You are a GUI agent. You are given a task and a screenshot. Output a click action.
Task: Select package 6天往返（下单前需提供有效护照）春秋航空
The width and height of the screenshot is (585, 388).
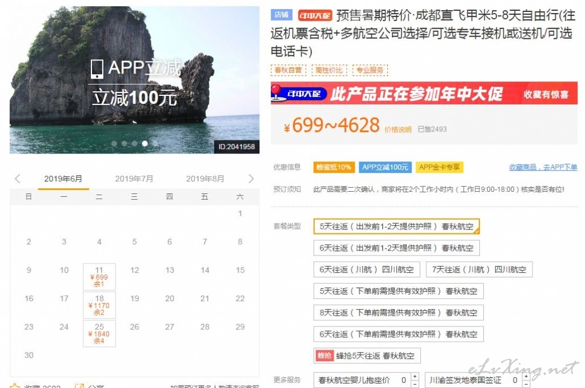(x=398, y=334)
